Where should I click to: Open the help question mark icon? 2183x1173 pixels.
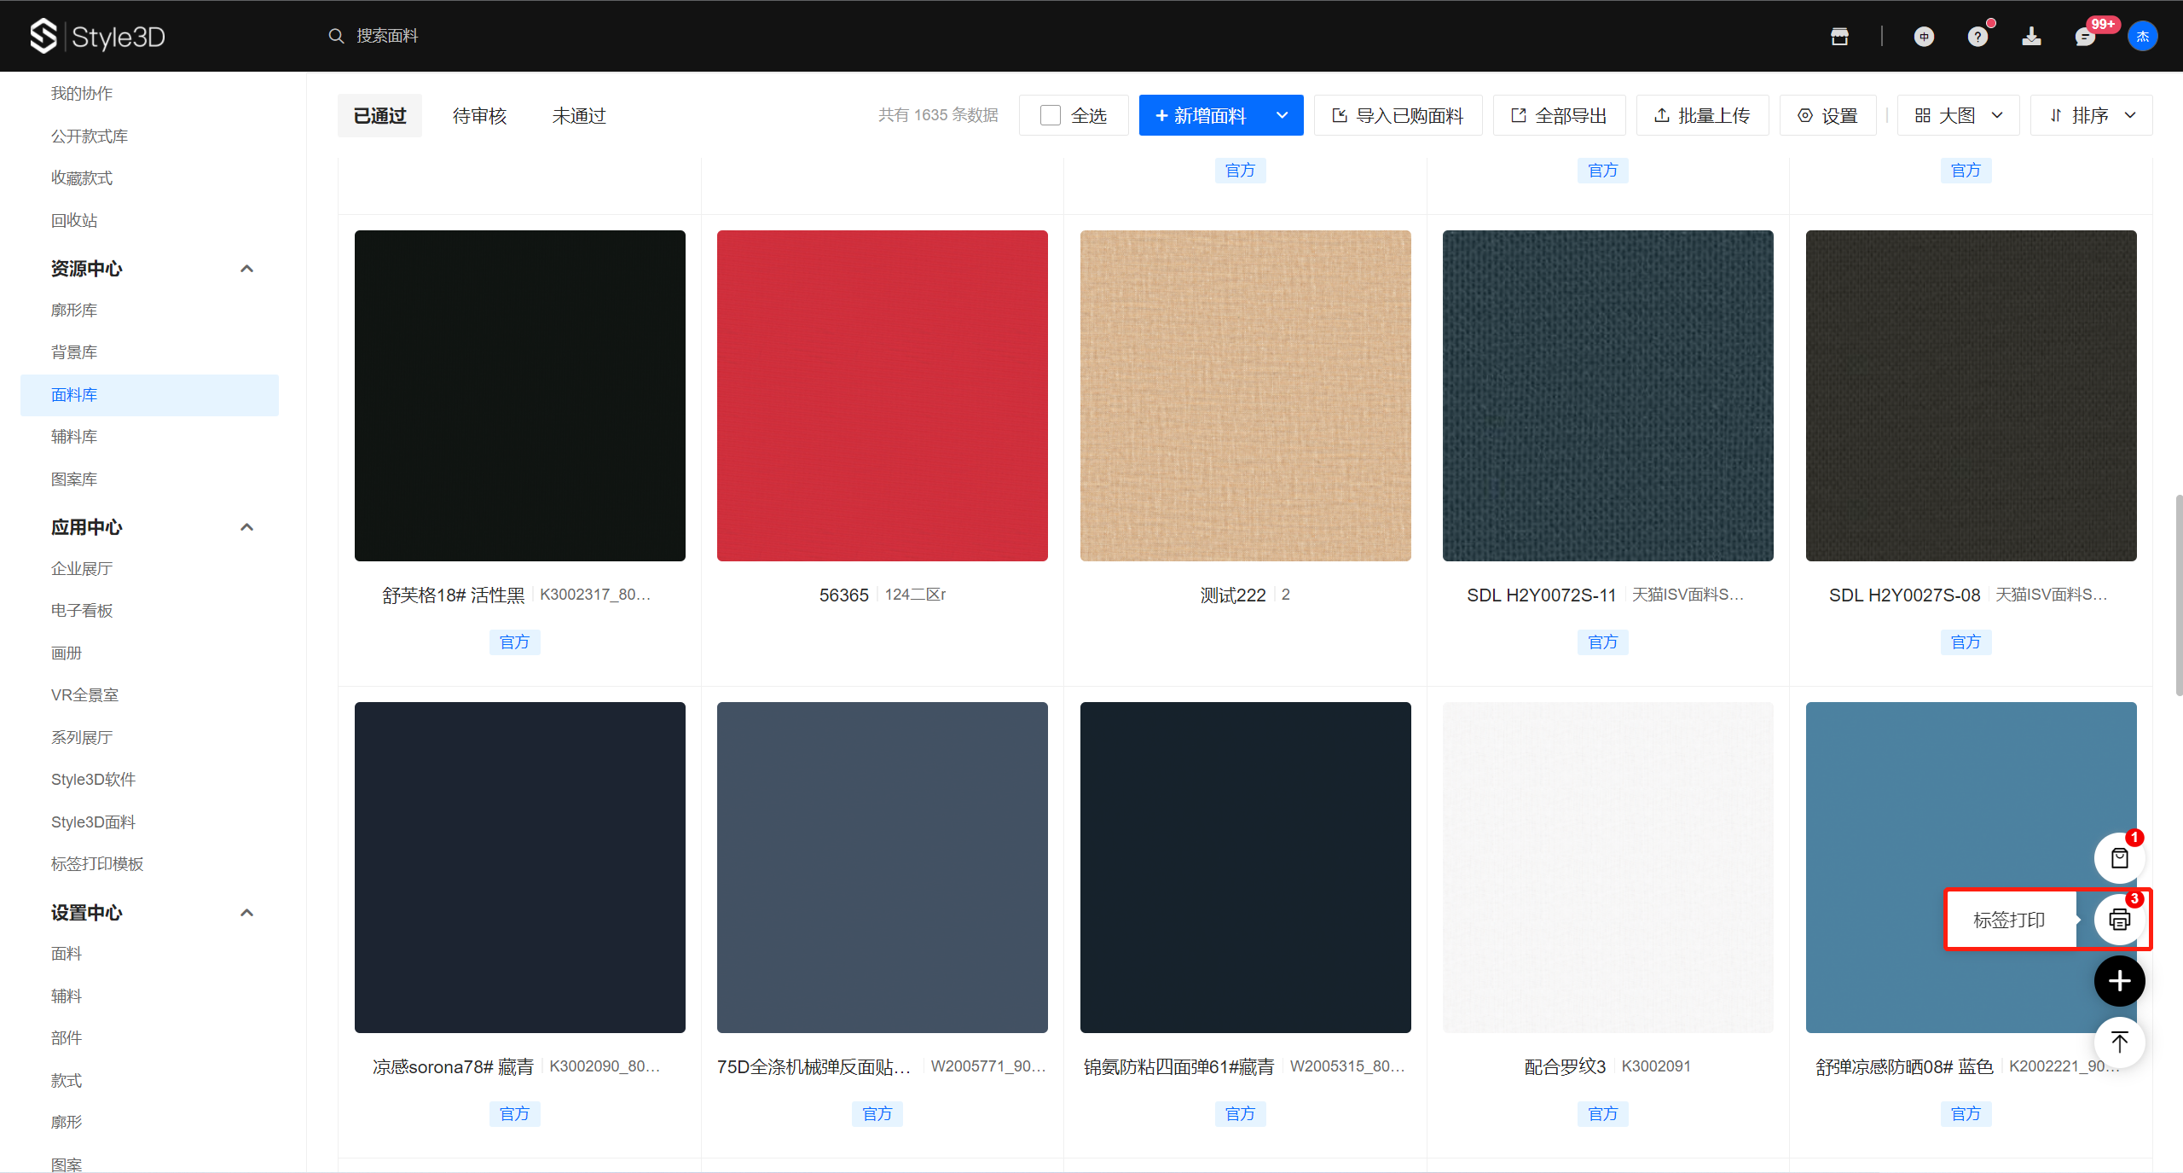1977,37
